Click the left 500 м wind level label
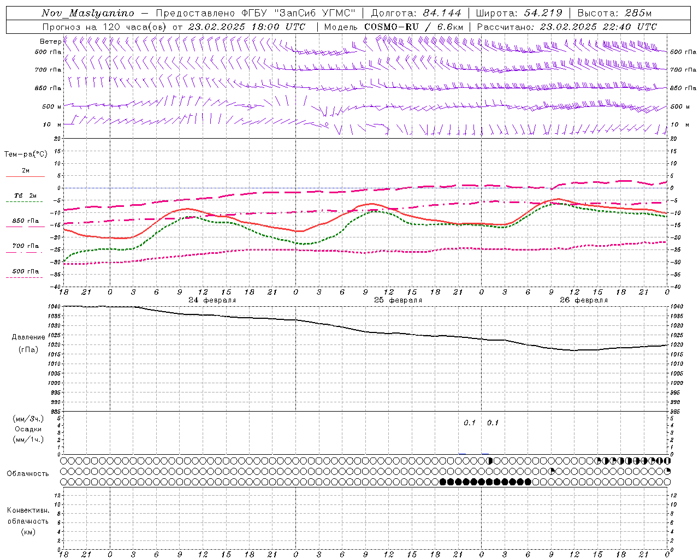The width and height of the screenshot is (699, 559). coord(52,106)
